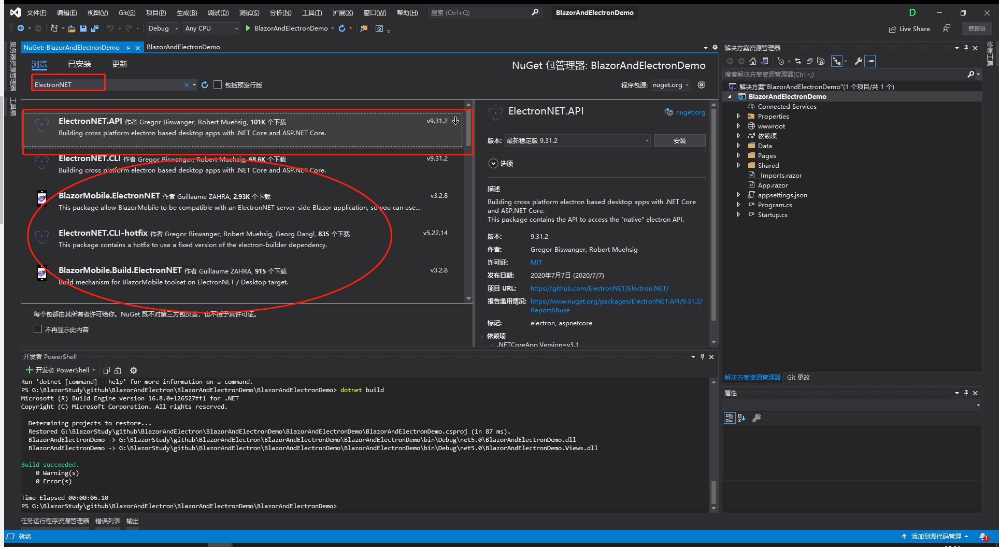
Task: Refresh the NuGet package search results
Action: pos(205,84)
